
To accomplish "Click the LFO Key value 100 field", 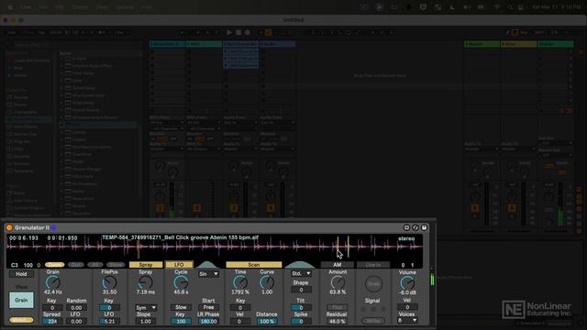I will [181, 321].
